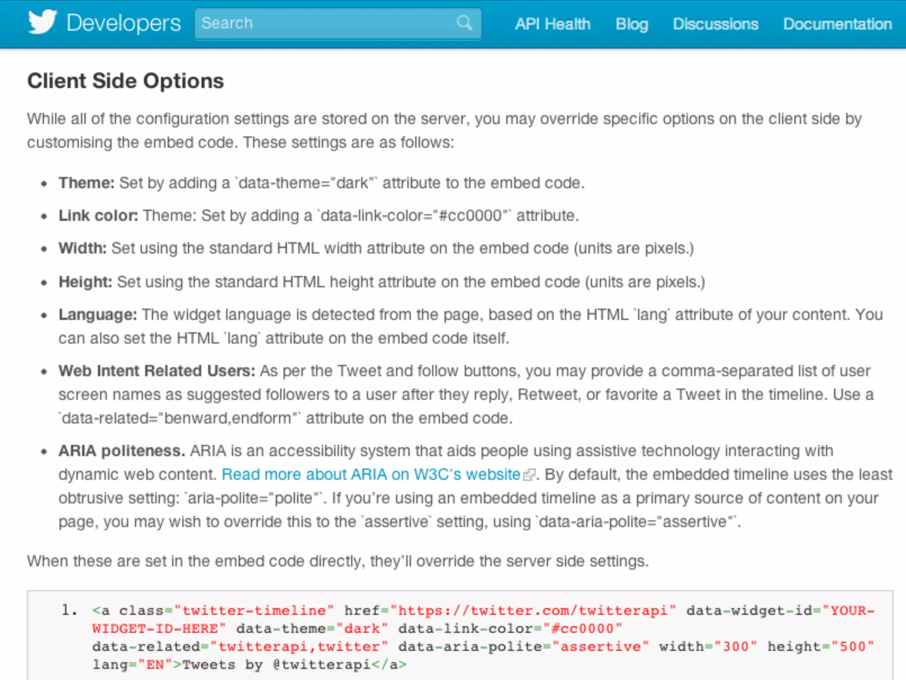The height and width of the screenshot is (680, 906).
Task: Click the data-related="benward,endform" text
Action: click(179, 418)
